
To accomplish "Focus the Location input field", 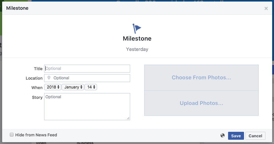I will [87, 78].
